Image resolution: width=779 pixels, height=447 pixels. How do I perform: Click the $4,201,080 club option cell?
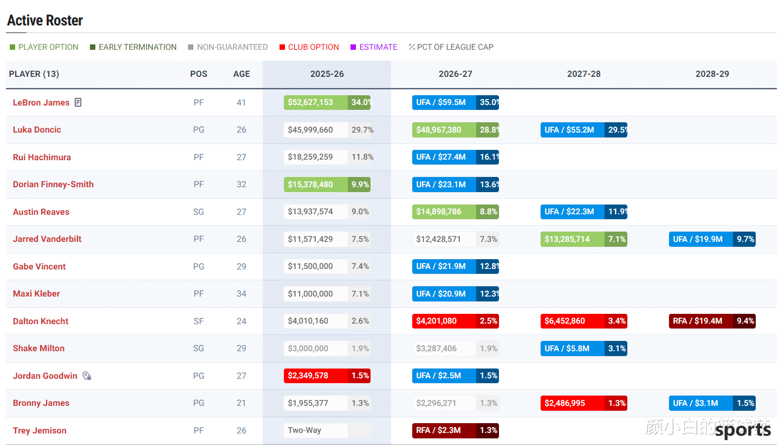coord(456,321)
